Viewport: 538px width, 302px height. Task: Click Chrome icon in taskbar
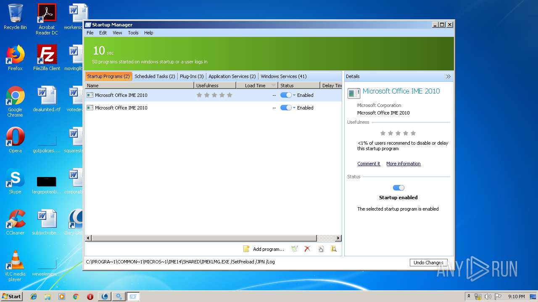(x=76, y=297)
